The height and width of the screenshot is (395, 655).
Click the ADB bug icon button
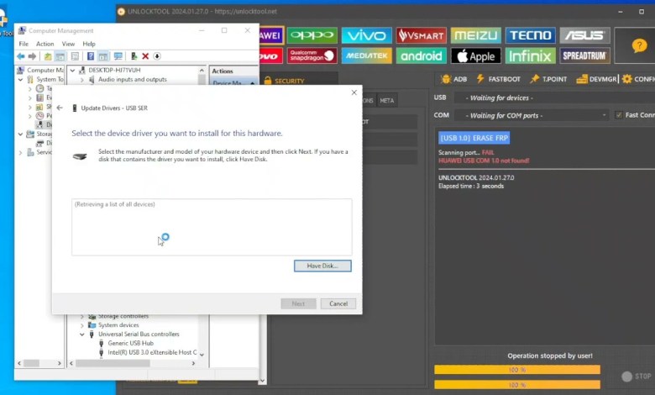click(x=453, y=79)
